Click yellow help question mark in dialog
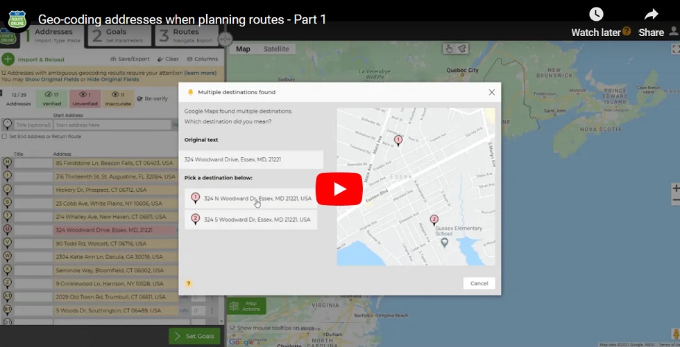680x347 pixels. (x=188, y=284)
